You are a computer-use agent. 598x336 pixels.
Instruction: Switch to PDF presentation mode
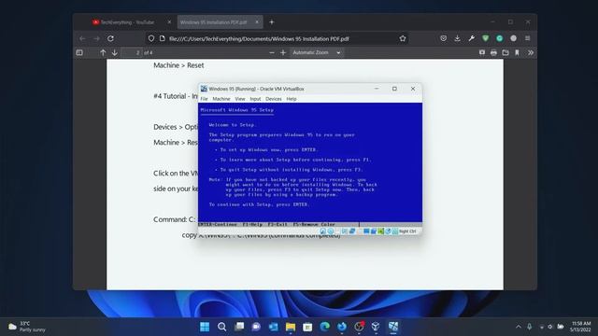(482, 52)
